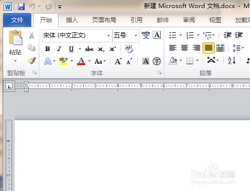Apply Text Effects glowing A
The width and height of the screenshot is (250, 191).
[x=48, y=61]
